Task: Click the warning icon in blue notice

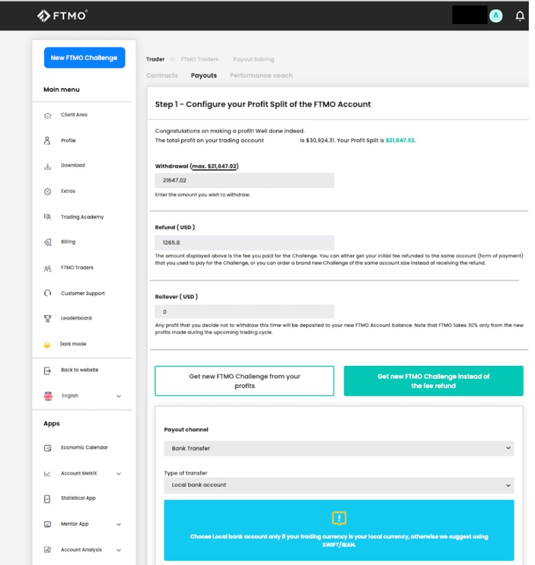Action: [339, 518]
